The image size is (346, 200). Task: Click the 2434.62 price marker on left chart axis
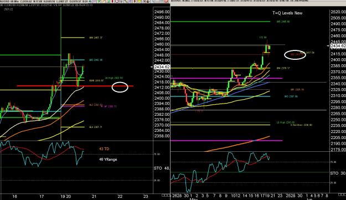click(162, 66)
